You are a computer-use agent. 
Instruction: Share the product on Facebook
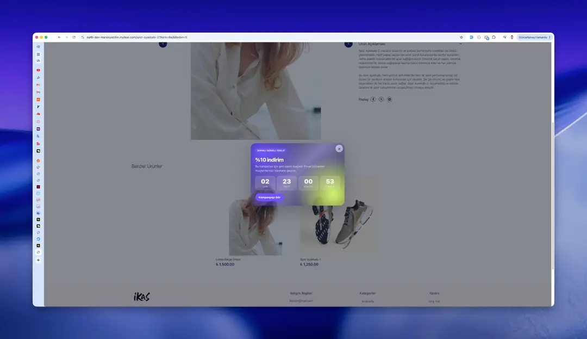coord(373,99)
